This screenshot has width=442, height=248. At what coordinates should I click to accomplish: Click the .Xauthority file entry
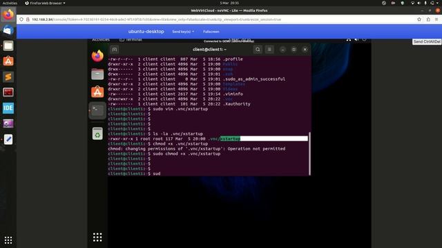236,104
